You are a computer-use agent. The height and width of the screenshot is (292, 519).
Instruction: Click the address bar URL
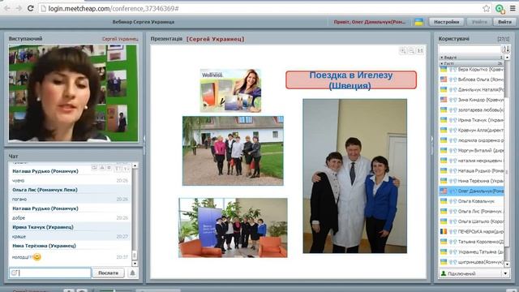(114, 9)
